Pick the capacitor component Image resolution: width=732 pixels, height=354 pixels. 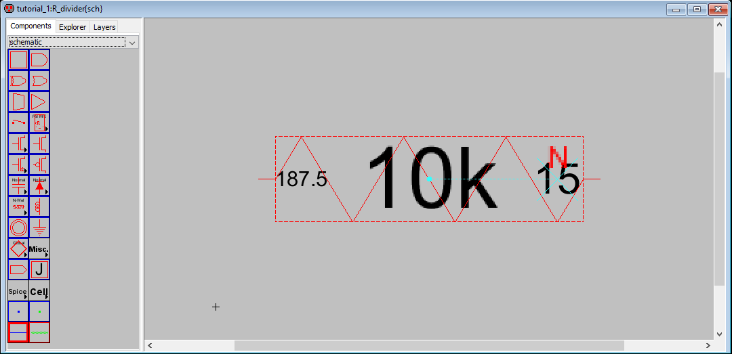pyautogui.click(x=18, y=185)
